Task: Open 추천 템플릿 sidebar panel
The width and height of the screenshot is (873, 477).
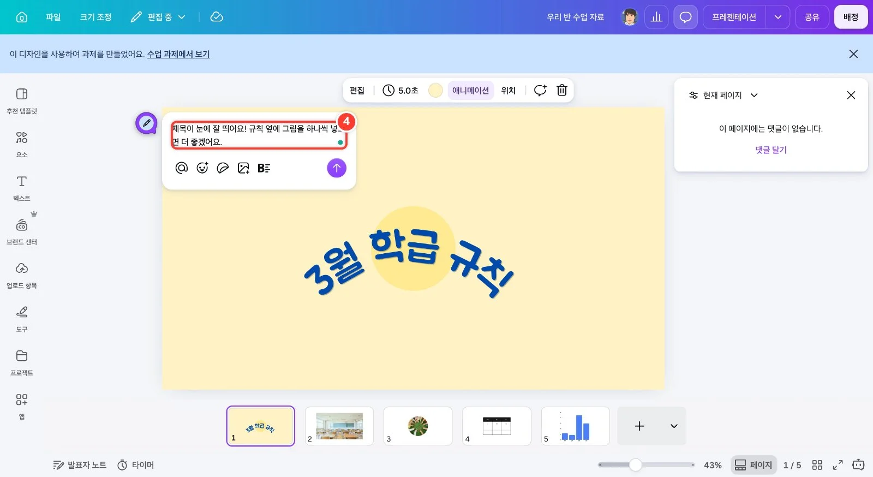Action: tap(22, 101)
